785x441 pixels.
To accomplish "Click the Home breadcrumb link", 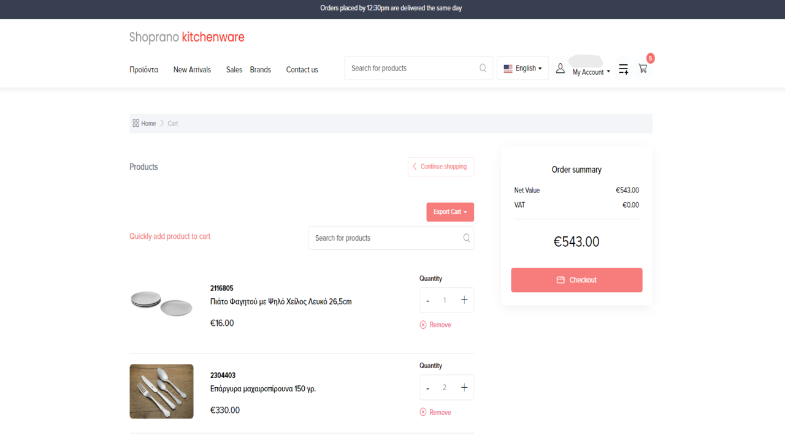I will click(148, 123).
